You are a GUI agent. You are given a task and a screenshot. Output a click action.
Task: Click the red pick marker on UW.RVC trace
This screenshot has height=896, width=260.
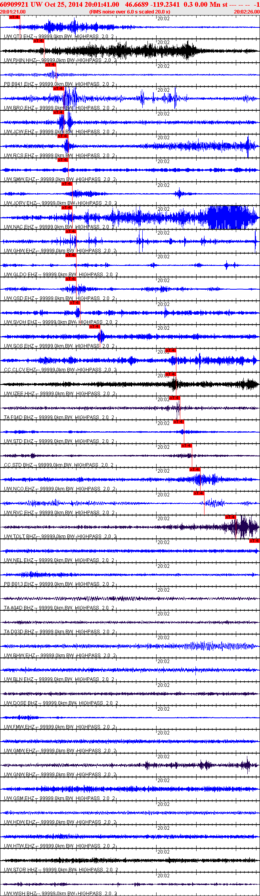(x=199, y=493)
